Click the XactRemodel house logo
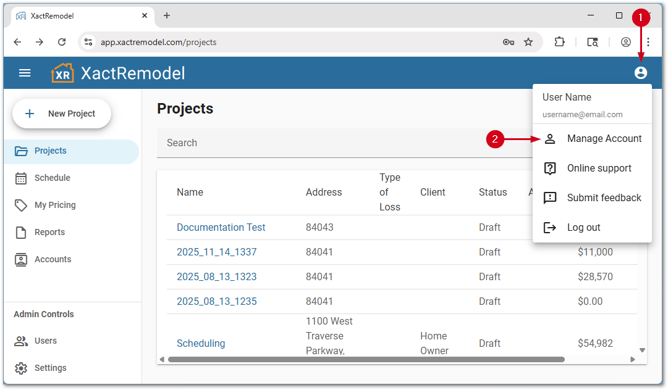 pos(62,73)
